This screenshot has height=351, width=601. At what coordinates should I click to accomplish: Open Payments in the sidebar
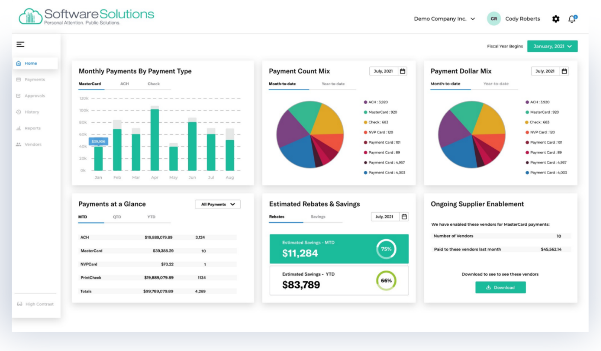tap(35, 79)
